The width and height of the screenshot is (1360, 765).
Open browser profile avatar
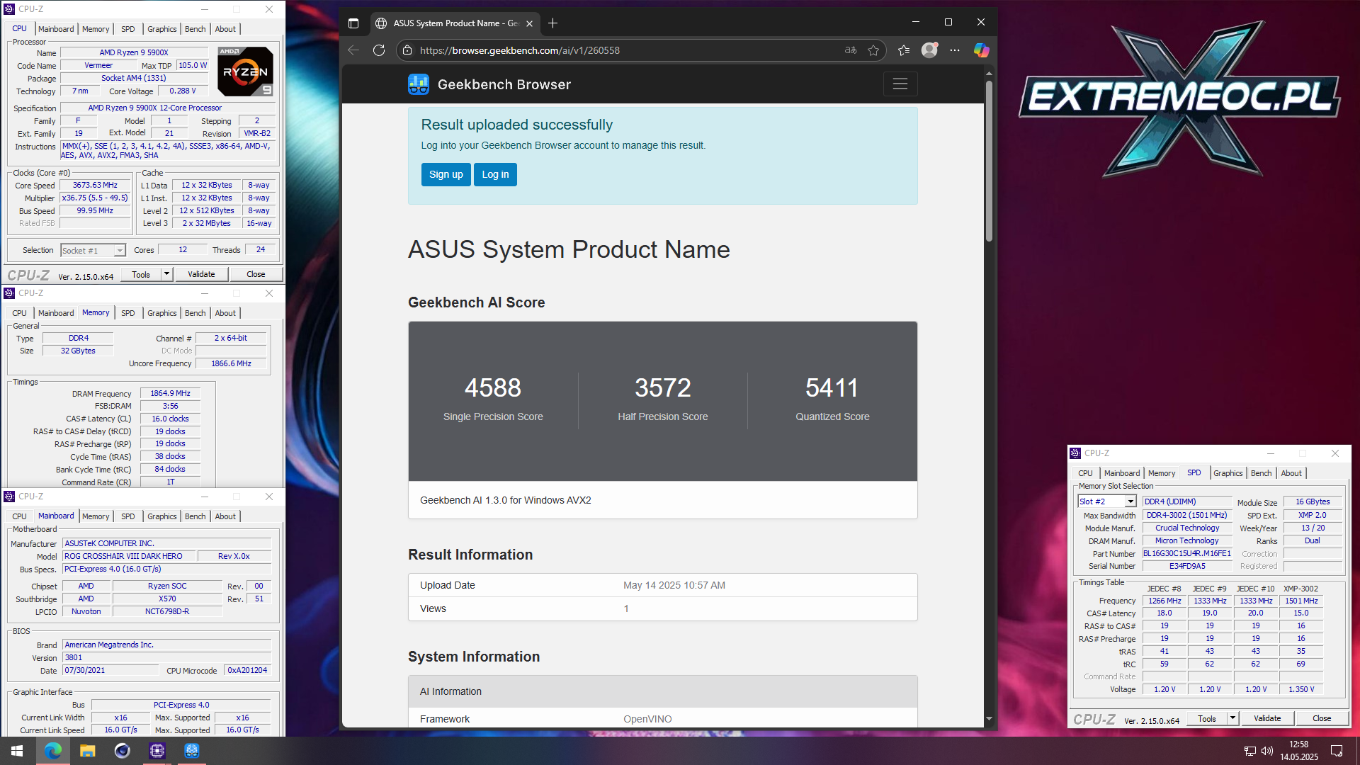(x=929, y=50)
